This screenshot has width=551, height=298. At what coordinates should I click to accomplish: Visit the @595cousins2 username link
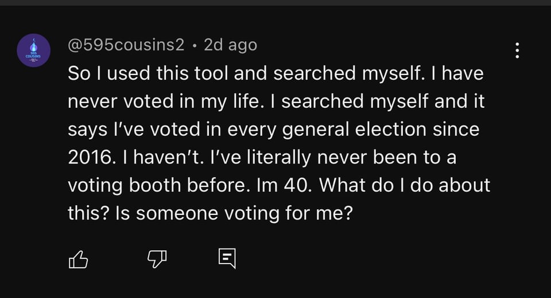pyautogui.click(x=126, y=45)
